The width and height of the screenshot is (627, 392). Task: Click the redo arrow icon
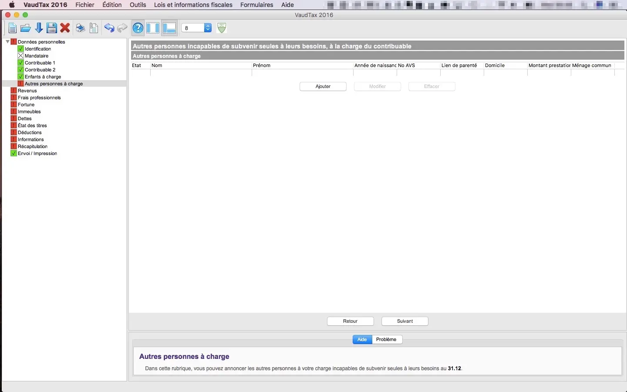[x=122, y=28]
